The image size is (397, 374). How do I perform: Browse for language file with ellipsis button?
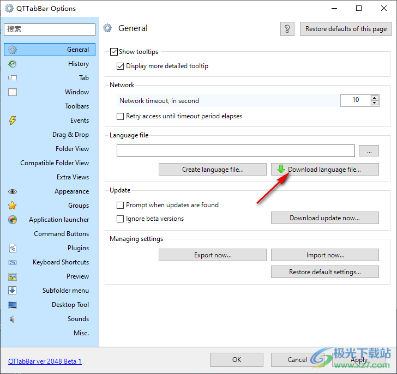369,151
